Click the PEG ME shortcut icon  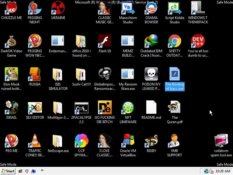[11, 141]
